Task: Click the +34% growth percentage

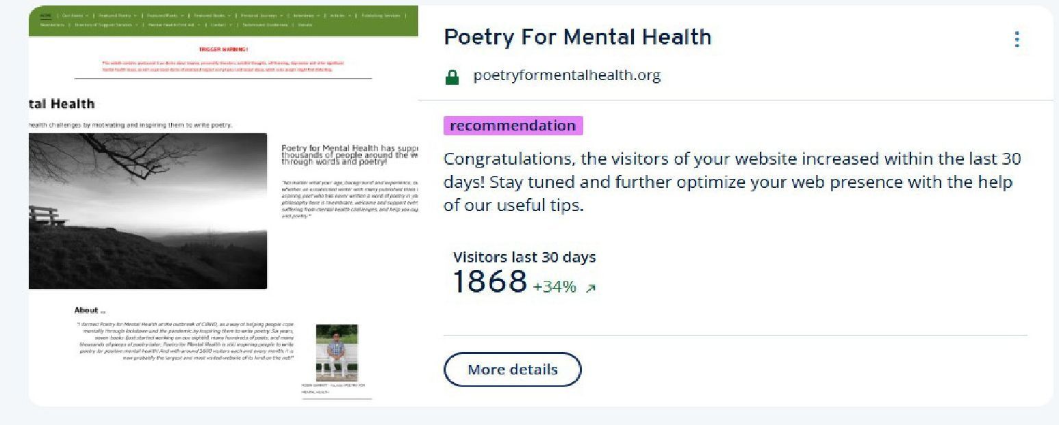Action: click(554, 287)
